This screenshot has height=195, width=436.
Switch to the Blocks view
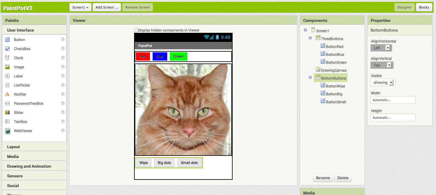click(424, 7)
